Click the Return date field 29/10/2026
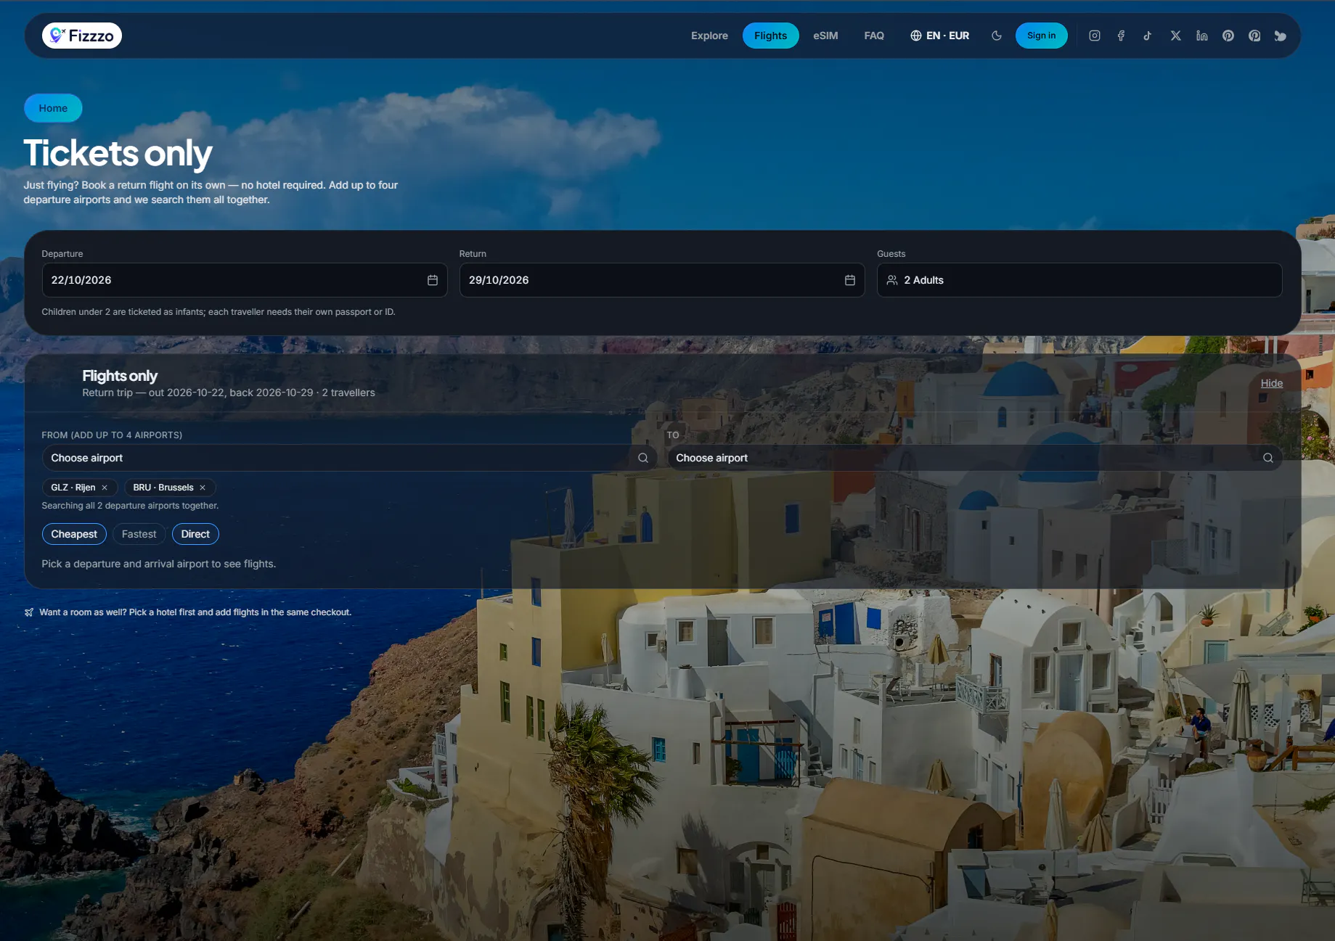 [x=662, y=280]
